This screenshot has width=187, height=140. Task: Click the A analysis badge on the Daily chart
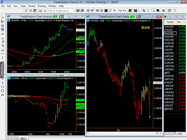[x=88, y=21]
